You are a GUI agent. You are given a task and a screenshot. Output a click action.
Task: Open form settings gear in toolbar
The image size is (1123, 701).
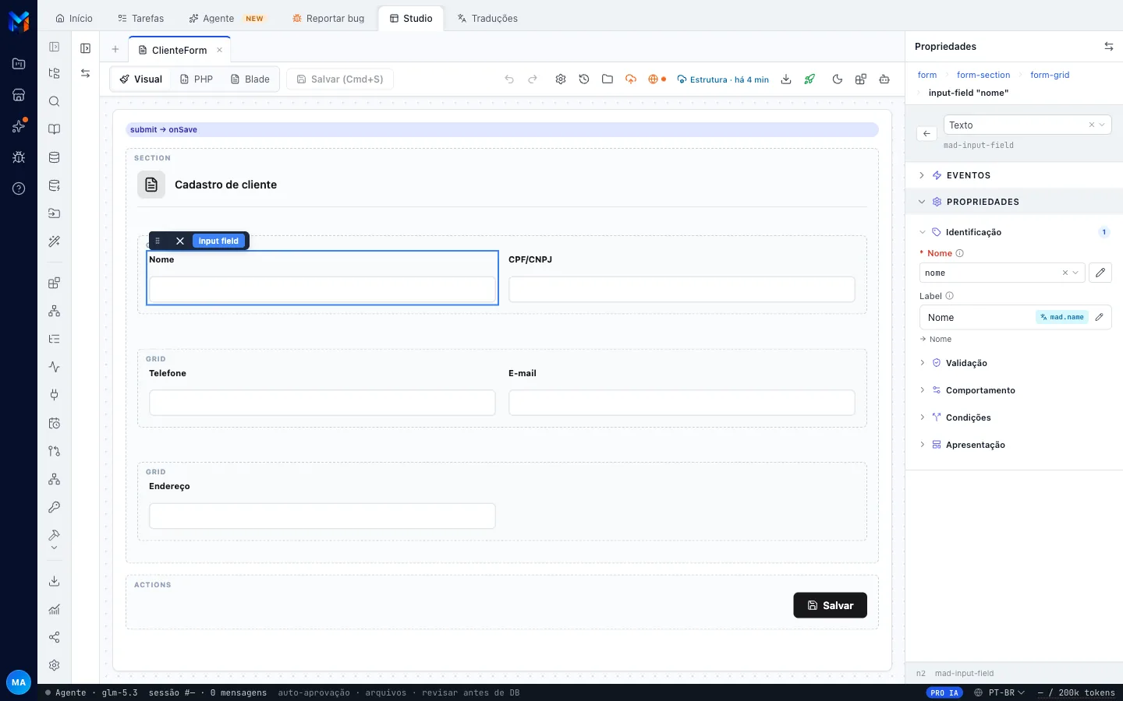point(561,79)
